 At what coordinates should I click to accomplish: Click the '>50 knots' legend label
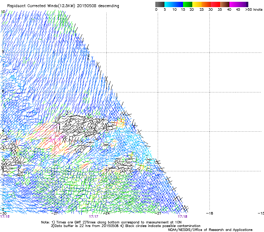tap(254, 10)
